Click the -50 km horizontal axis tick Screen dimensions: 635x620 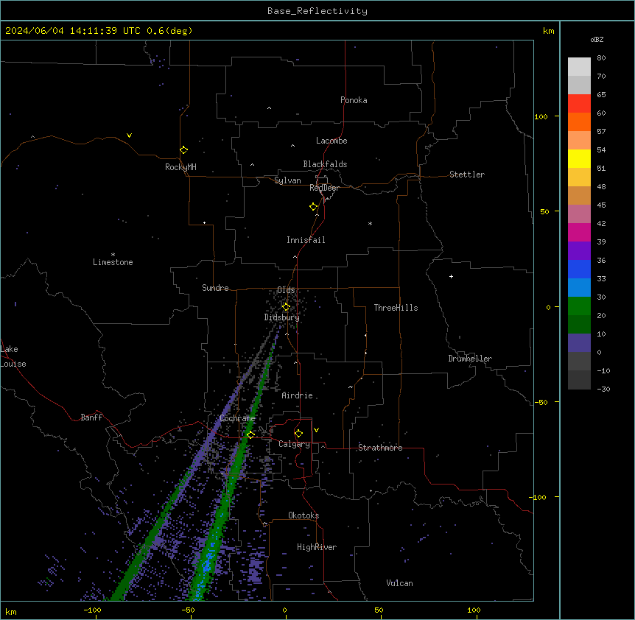click(188, 610)
